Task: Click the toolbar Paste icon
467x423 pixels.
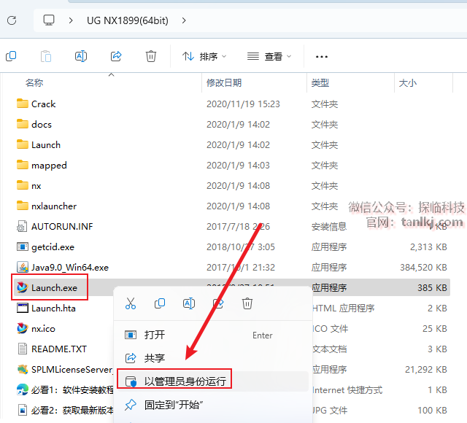Action: 46,56
